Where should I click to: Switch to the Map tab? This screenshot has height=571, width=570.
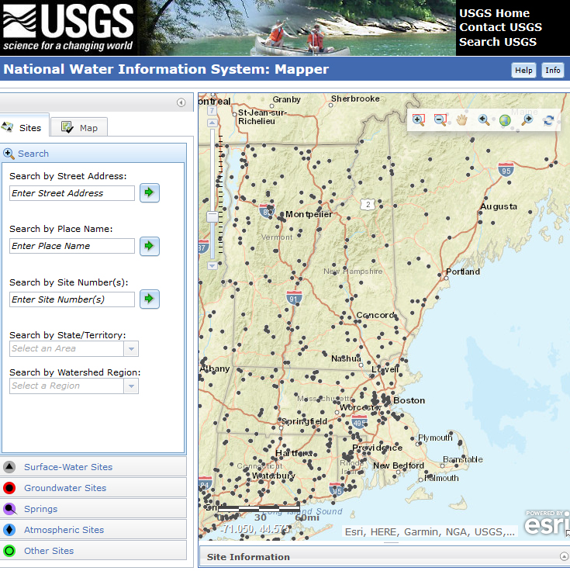pyautogui.click(x=80, y=127)
